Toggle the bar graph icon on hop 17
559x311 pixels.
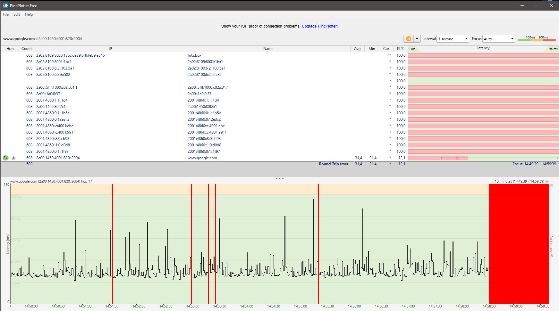pos(14,158)
